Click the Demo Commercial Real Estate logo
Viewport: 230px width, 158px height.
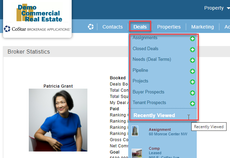pyautogui.click(x=39, y=14)
